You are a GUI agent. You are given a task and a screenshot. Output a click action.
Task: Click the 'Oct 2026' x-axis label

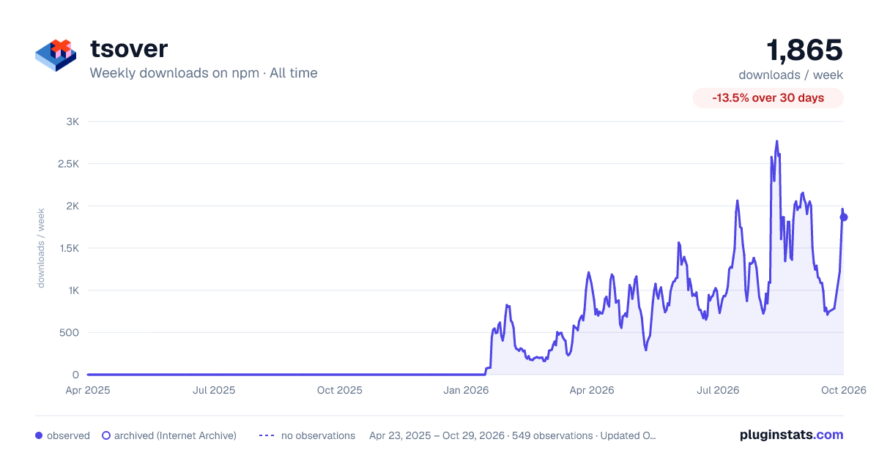click(x=843, y=390)
